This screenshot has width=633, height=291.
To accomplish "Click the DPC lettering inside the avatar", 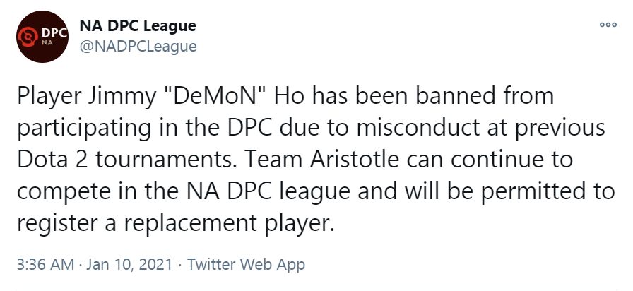I will pyautogui.click(x=54, y=33).
